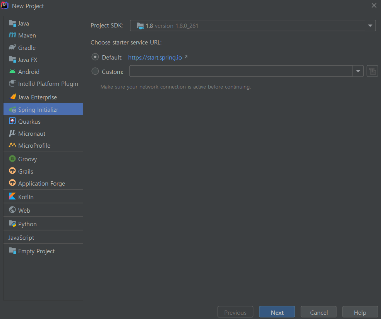Image resolution: width=381 pixels, height=319 pixels.
Task: Click the Empty Project folder icon
Action: pyautogui.click(x=12, y=251)
